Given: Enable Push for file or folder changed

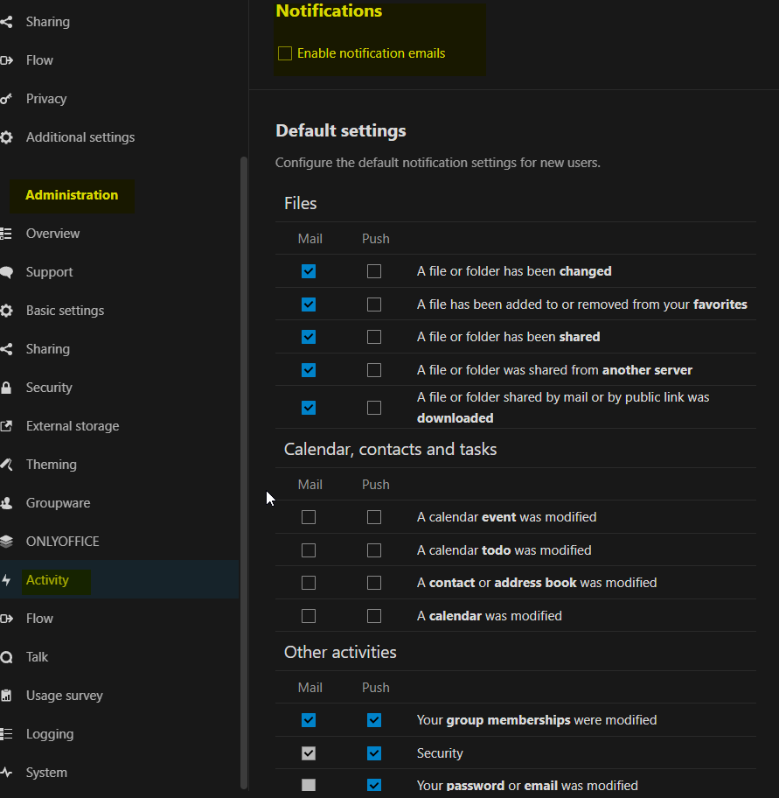Looking at the screenshot, I should click(374, 271).
